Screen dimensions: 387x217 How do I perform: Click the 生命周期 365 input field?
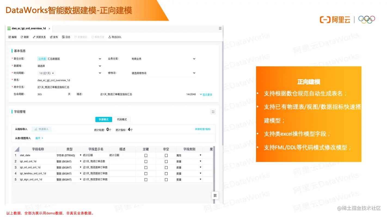[52, 94]
